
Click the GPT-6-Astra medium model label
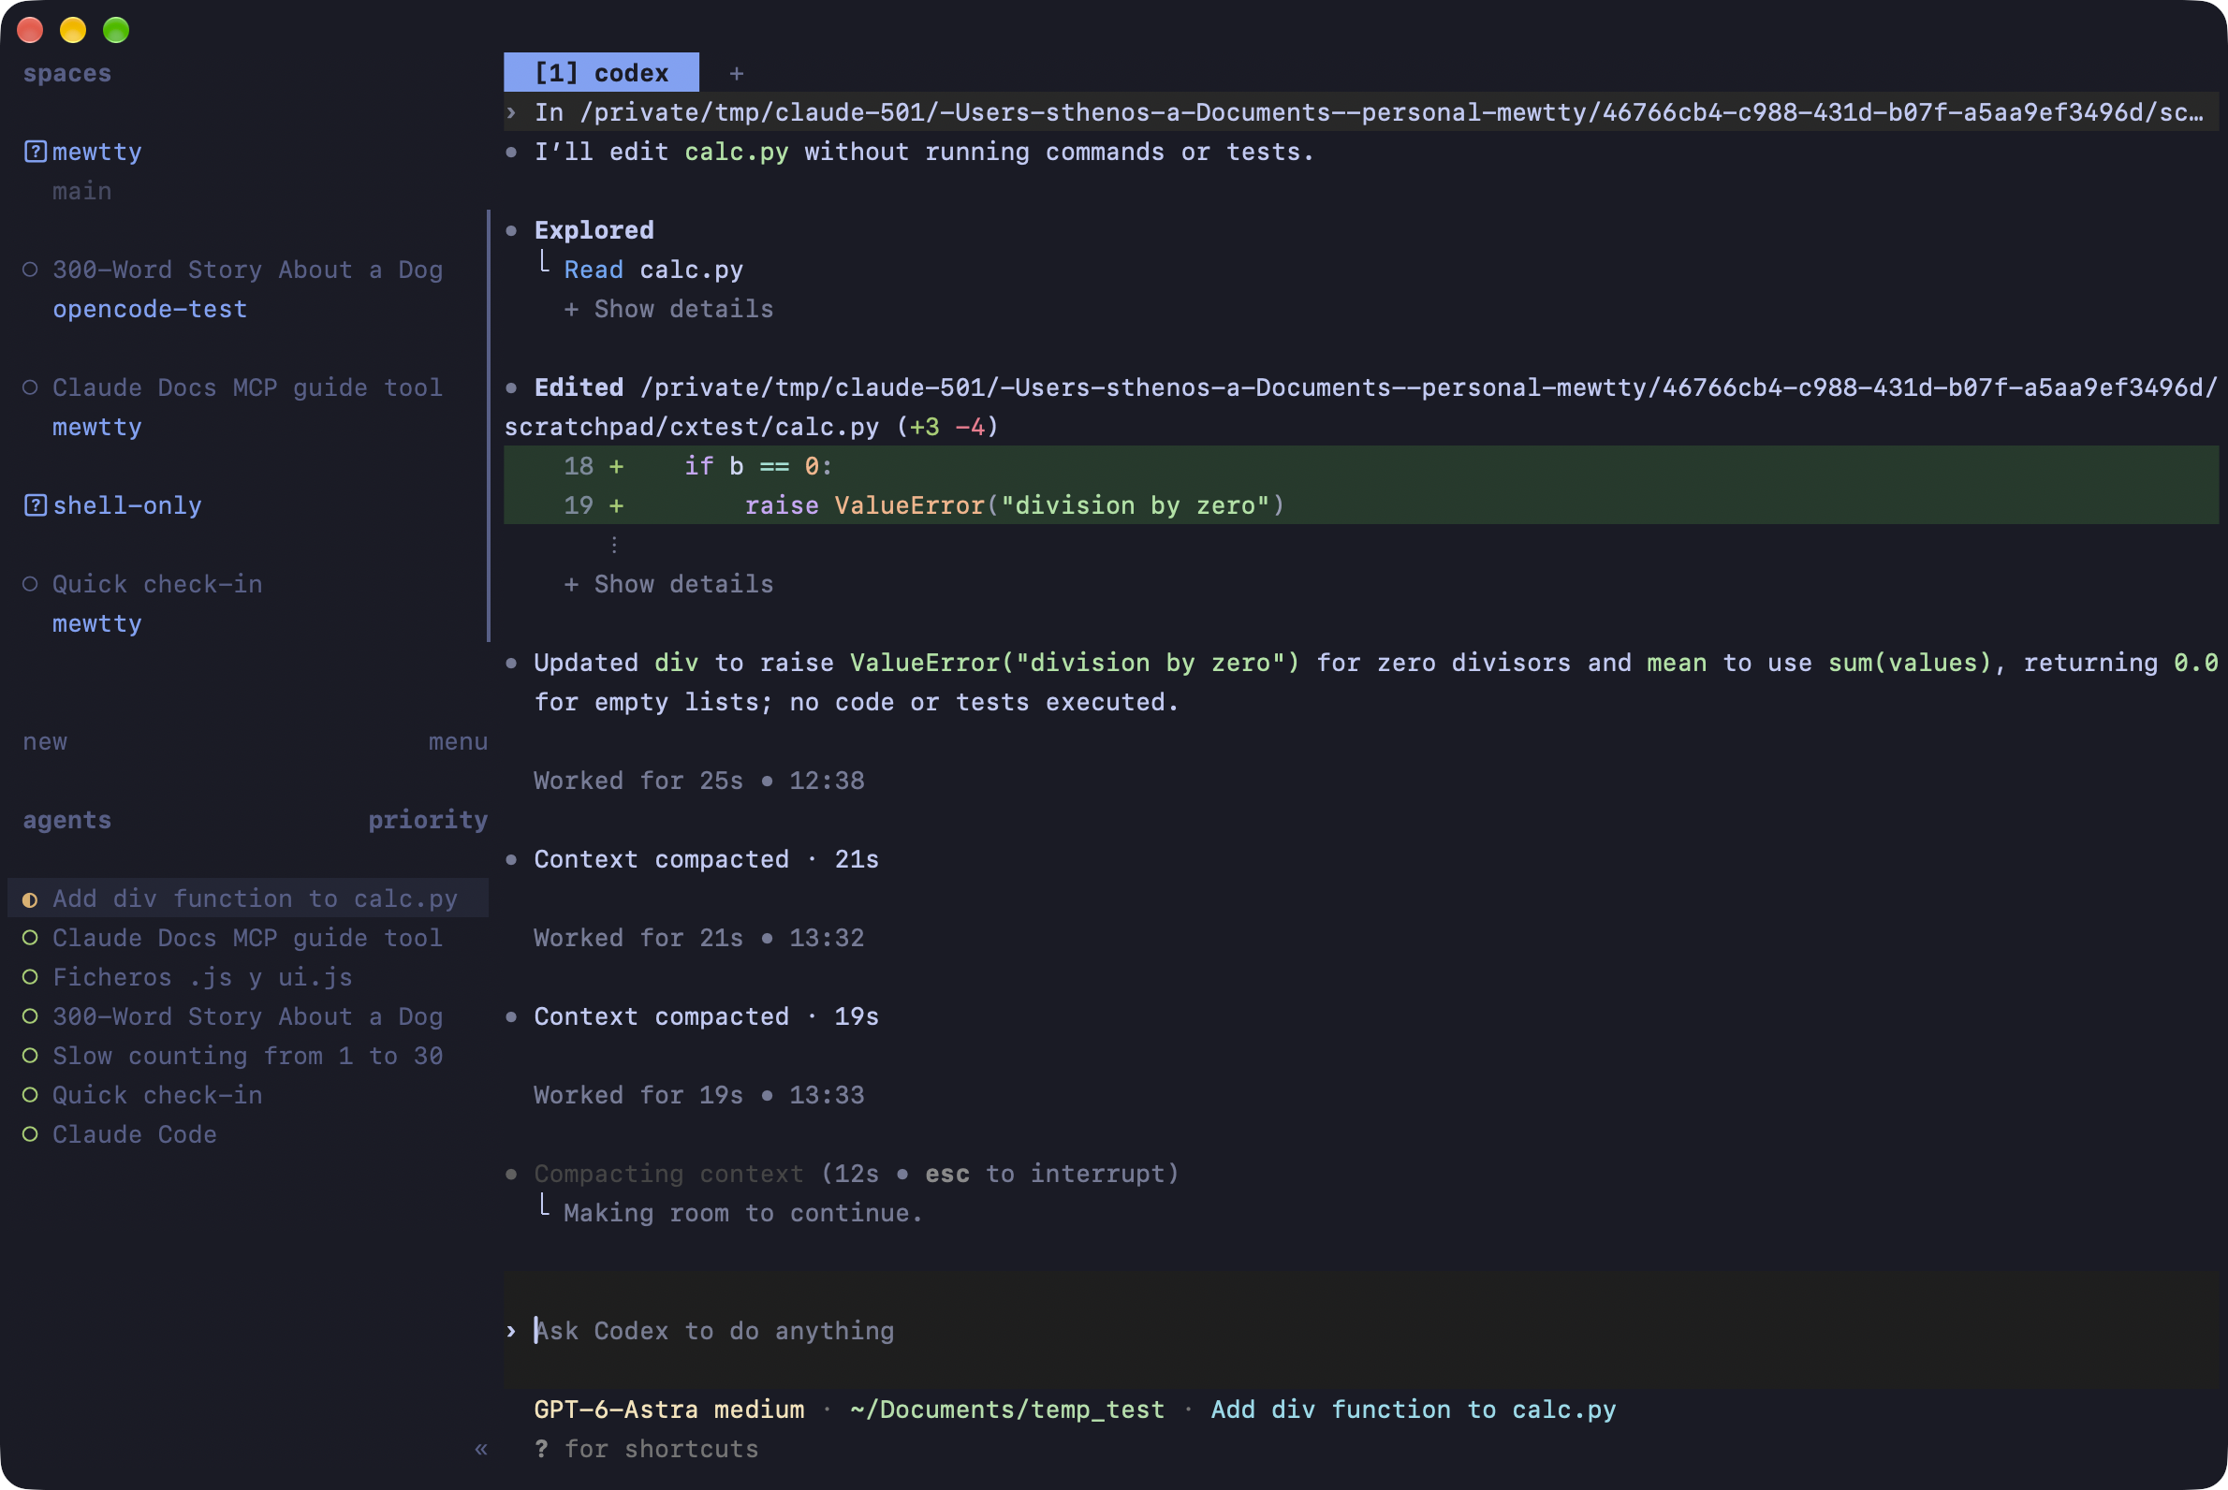coord(669,1410)
